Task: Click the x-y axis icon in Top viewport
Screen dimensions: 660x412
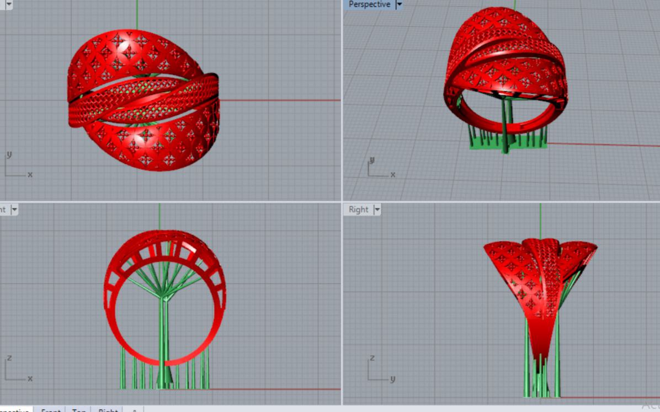Action: click(x=18, y=166)
